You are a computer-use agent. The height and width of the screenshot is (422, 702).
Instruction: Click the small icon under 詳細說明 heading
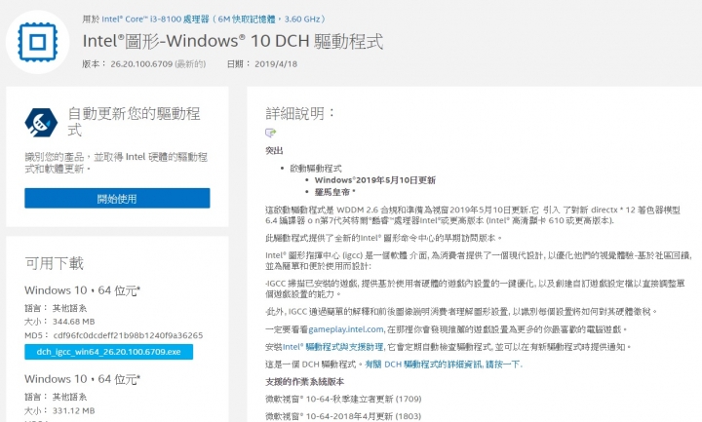[270, 133]
